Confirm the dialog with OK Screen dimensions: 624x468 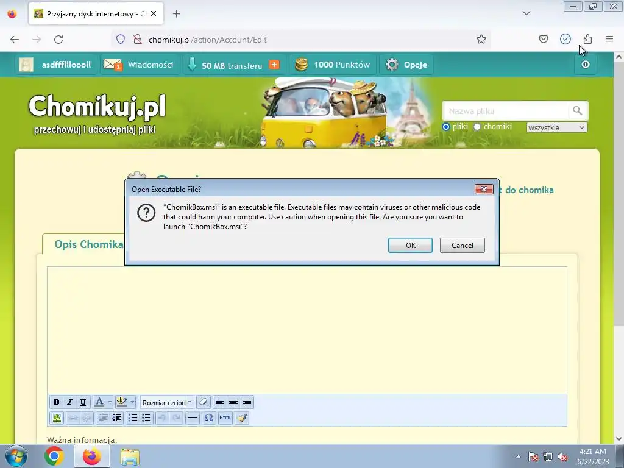click(410, 245)
